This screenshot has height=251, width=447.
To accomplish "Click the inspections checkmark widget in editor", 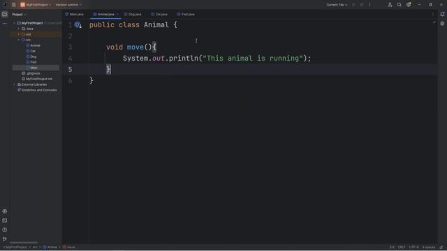I will pyautogui.click(x=434, y=22).
